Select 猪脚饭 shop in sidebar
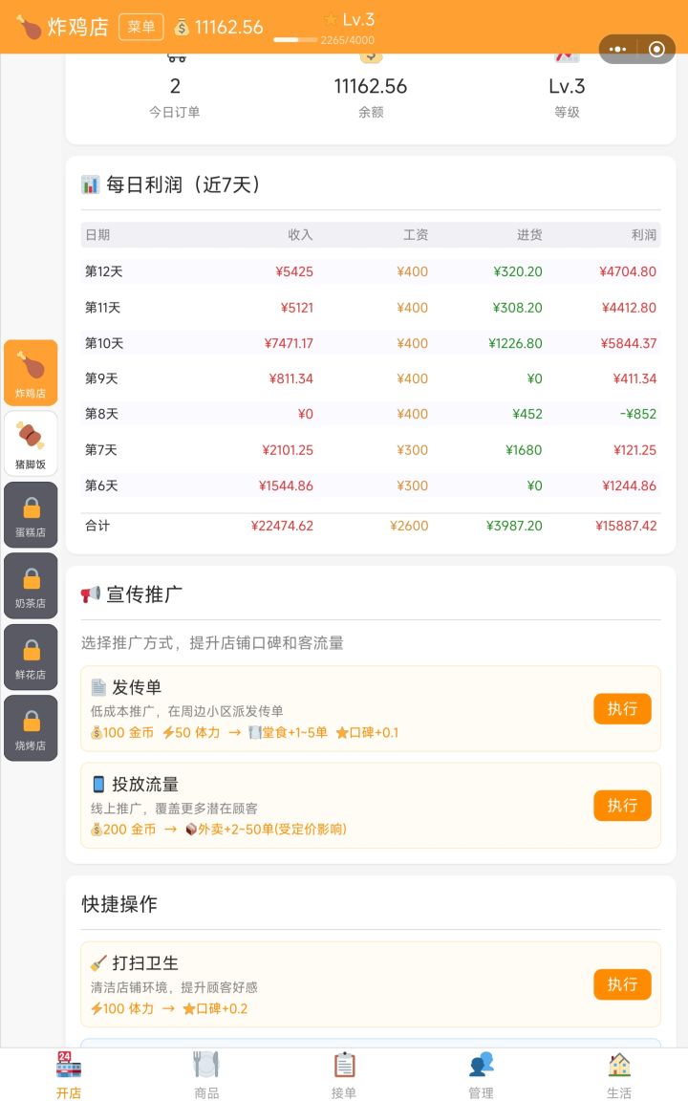The height and width of the screenshot is (1101, 688). (x=31, y=443)
